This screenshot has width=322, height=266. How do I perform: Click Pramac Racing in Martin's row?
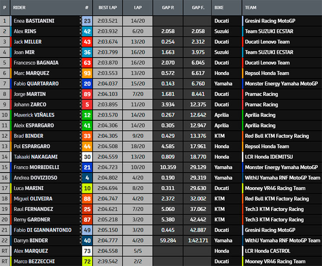(x=261, y=94)
